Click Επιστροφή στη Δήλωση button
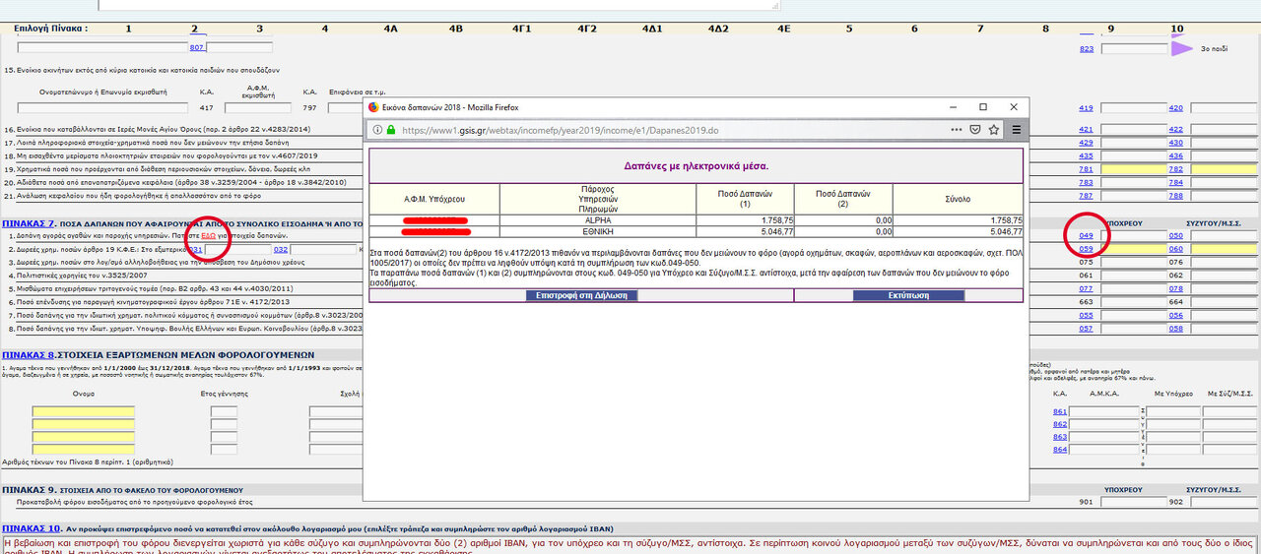The image size is (1261, 554). tap(582, 295)
